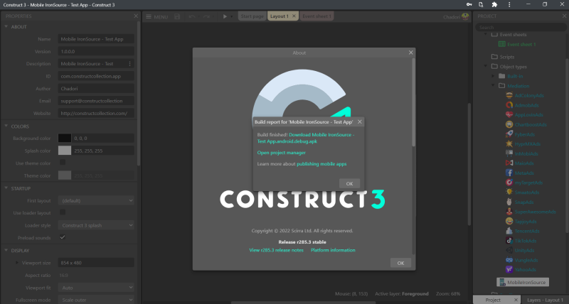Click the HyprMXAds object icon
Viewport: 569px width, 304px height.
[509, 144]
